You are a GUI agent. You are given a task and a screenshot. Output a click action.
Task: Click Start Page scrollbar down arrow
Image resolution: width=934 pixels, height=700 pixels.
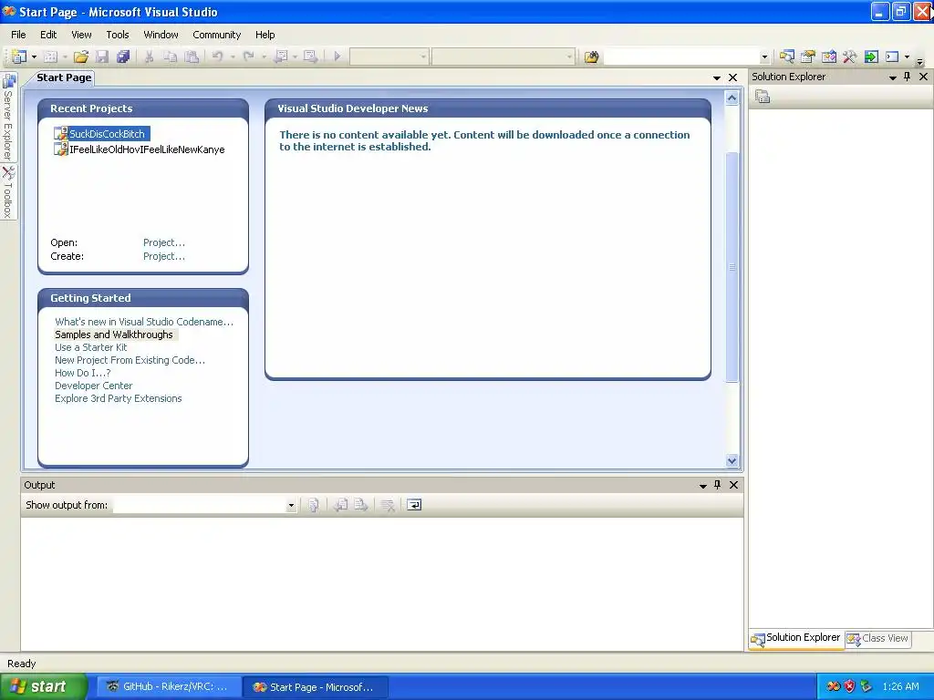click(x=732, y=460)
